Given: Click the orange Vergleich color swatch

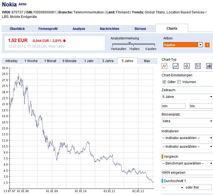Looking at the screenshot, I should pos(162,157).
